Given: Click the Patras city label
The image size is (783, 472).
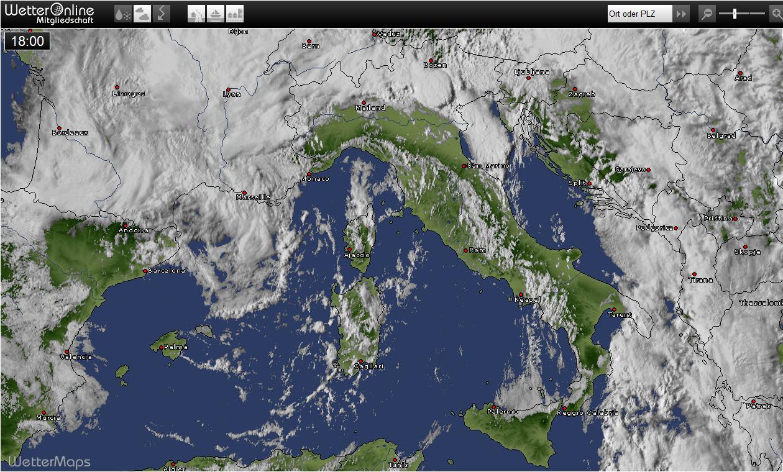Looking at the screenshot, I should click(758, 406).
